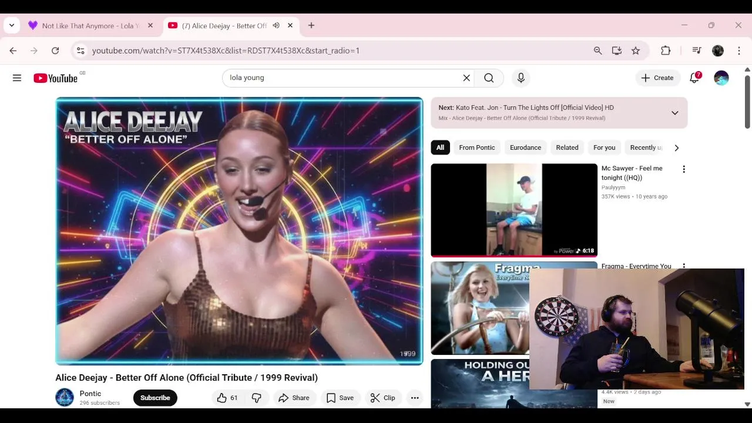Screen dimensions: 752x423
Task: Click the magnifier search button
Action: point(489,78)
